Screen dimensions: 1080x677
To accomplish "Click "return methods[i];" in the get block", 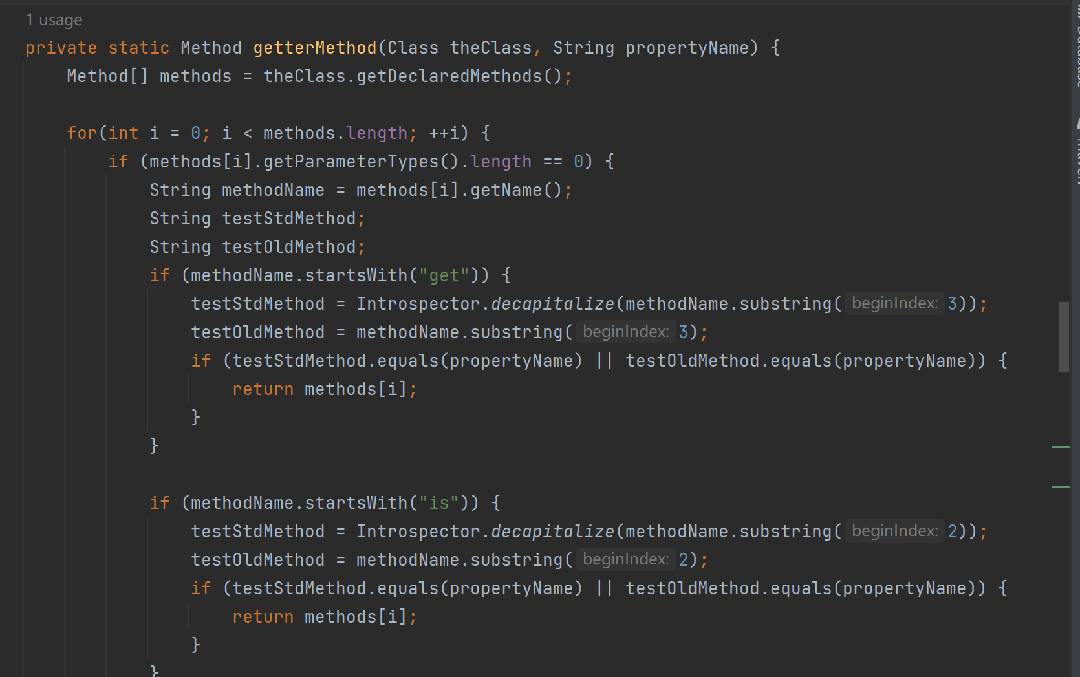I will (x=325, y=389).
